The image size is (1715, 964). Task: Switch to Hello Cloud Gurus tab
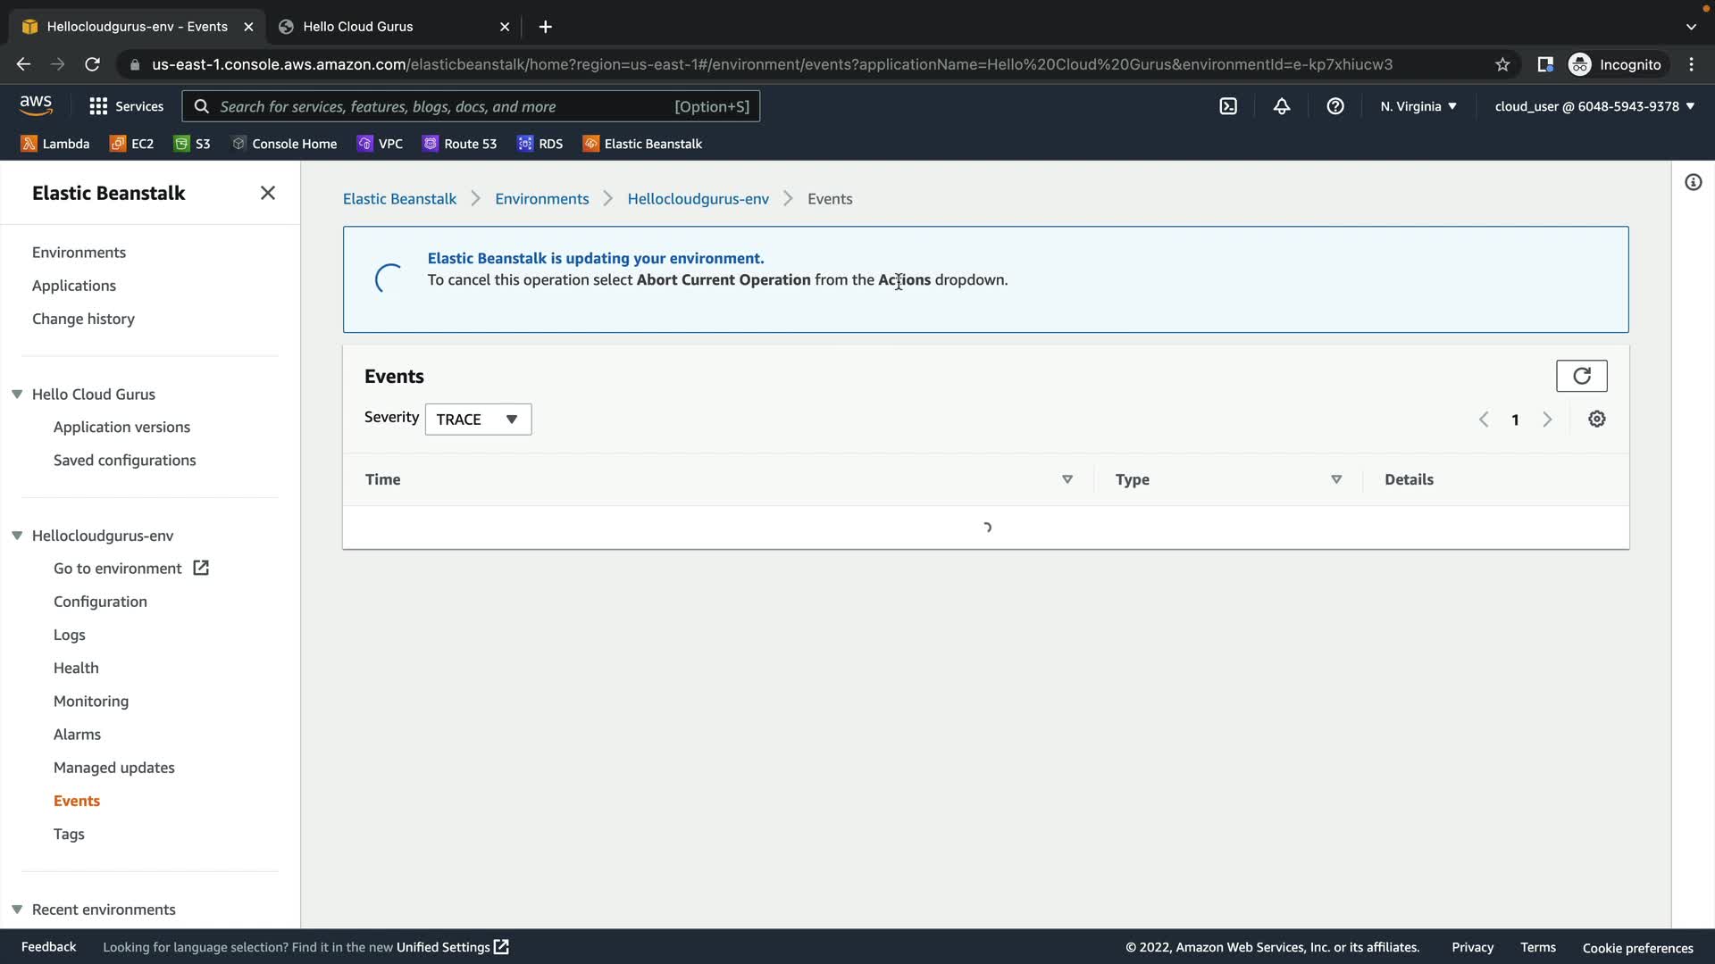[358, 27]
